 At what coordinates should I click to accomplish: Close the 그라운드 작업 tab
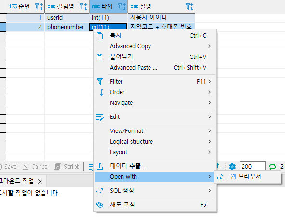[x=41, y=181]
